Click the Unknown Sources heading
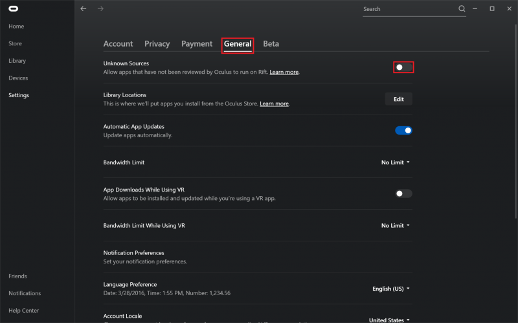Image resolution: width=518 pixels, height=323 pixels. [126, 63]
